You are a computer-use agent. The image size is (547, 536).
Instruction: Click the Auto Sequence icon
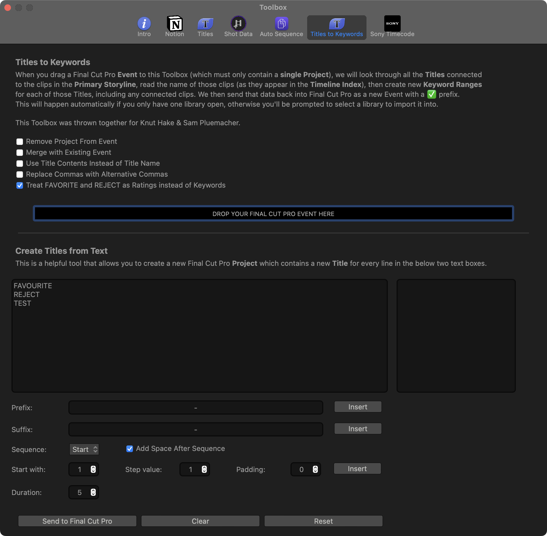point(281,24)
